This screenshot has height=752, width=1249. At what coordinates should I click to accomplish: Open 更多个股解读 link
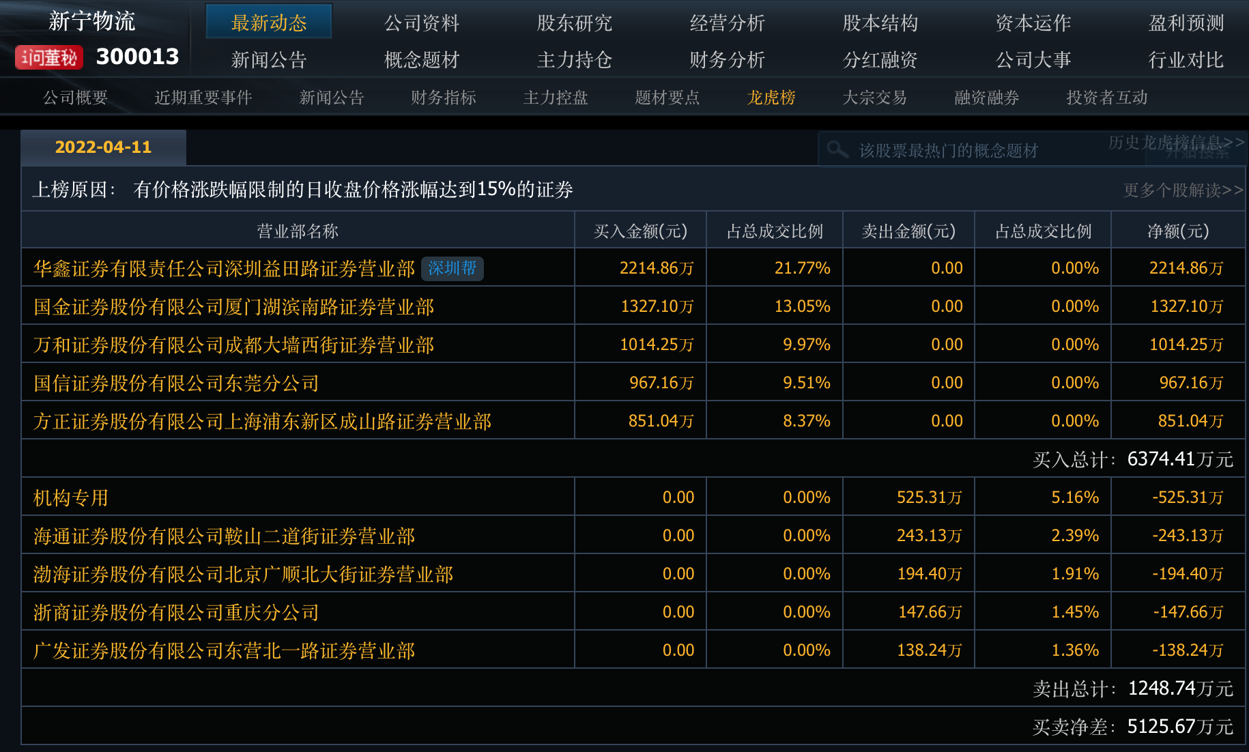(1183, 190)
